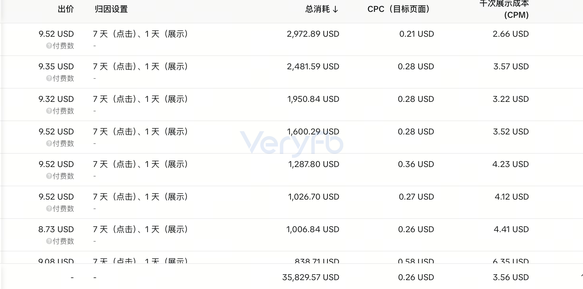The height and width of the screenshot is (289, 583).
Task: Click the 0.36 USD CPC cell
Action: click(x=416, y=164)
